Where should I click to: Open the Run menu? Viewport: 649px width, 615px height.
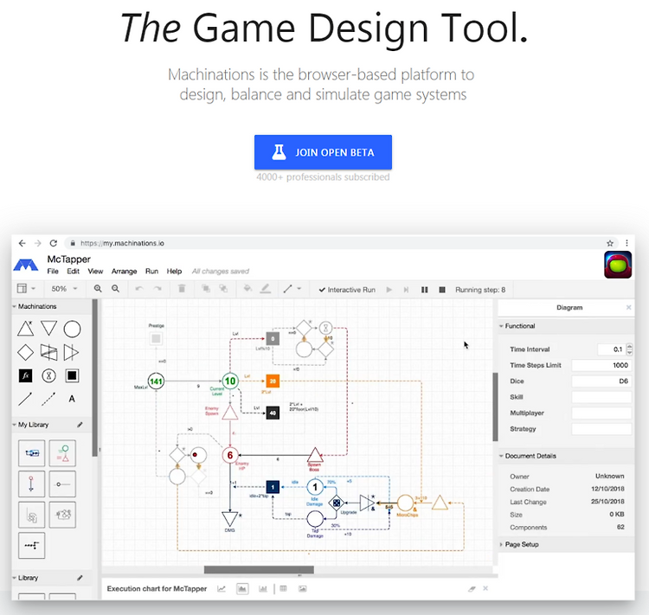(152, 272)
